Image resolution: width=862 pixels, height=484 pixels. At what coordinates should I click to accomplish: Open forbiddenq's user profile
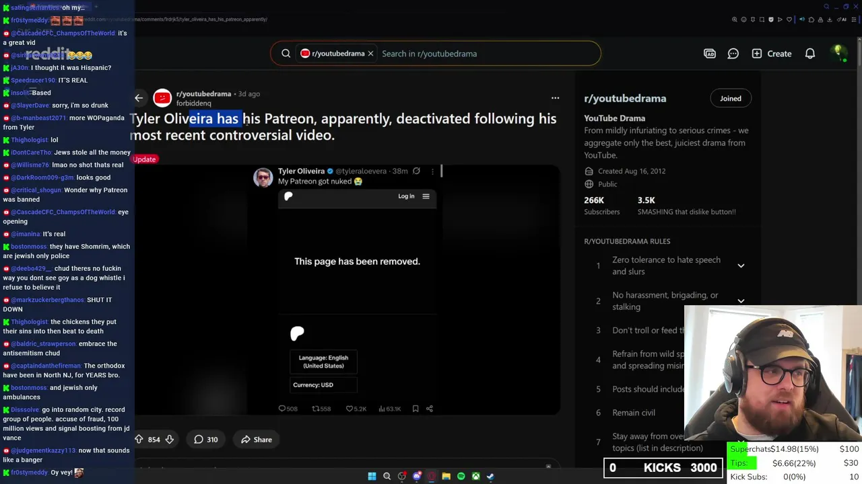click(193, 104)
